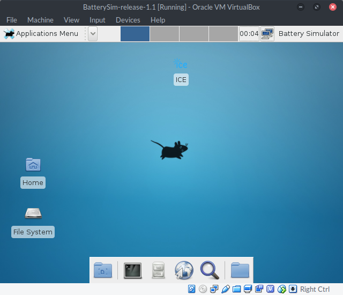Switch to the second workspace

click(165, 34)
